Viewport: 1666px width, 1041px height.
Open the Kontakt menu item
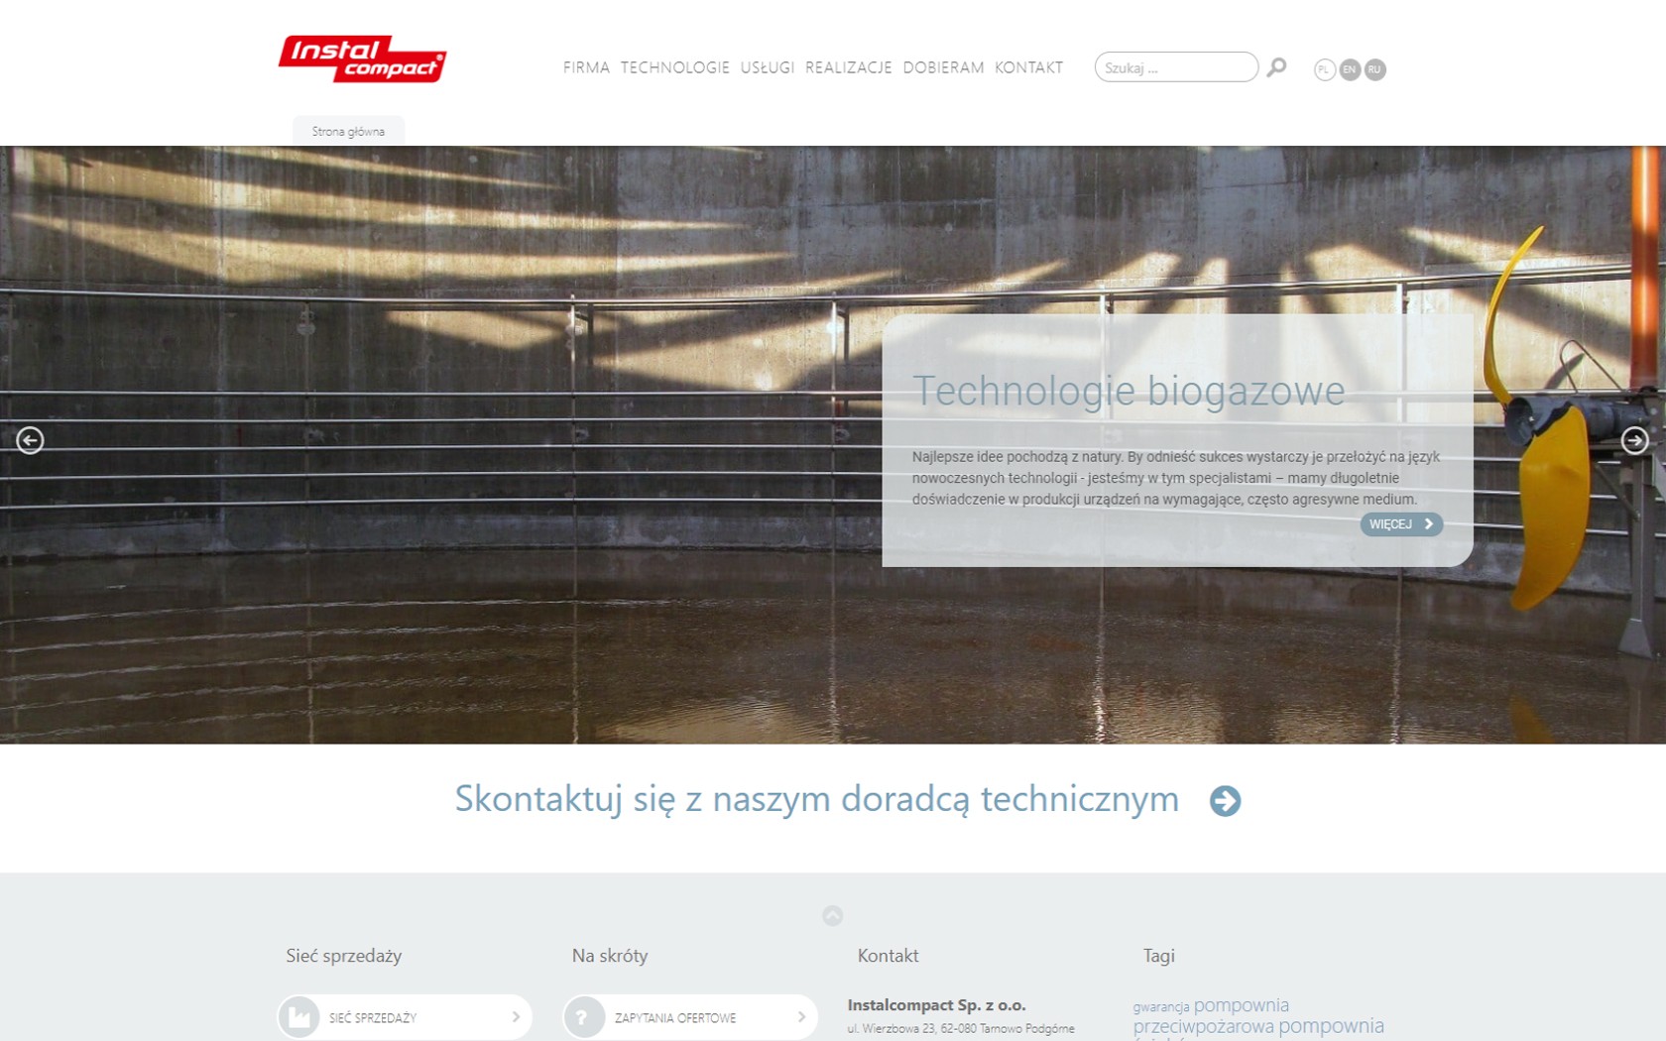pos(1028,67)
